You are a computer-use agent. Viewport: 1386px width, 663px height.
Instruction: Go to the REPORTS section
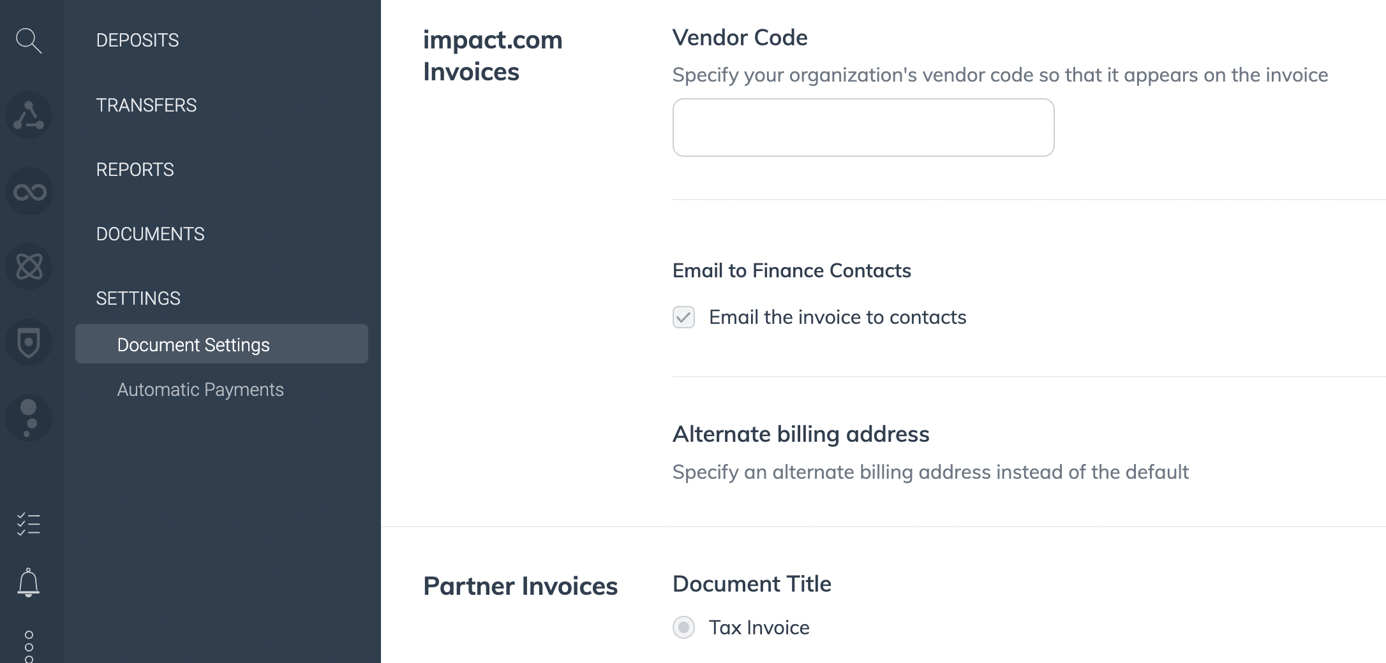tap(135, 170)
